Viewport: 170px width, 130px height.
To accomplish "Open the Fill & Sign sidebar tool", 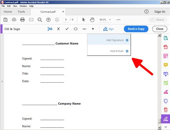I will (166, 119).
